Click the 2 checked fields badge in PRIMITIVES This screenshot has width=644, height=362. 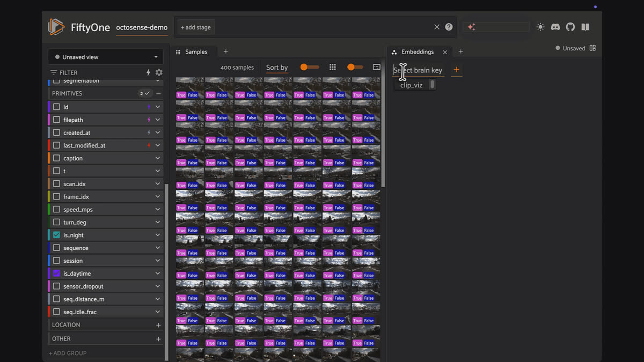pyautogui.click(x=145, y=93)
